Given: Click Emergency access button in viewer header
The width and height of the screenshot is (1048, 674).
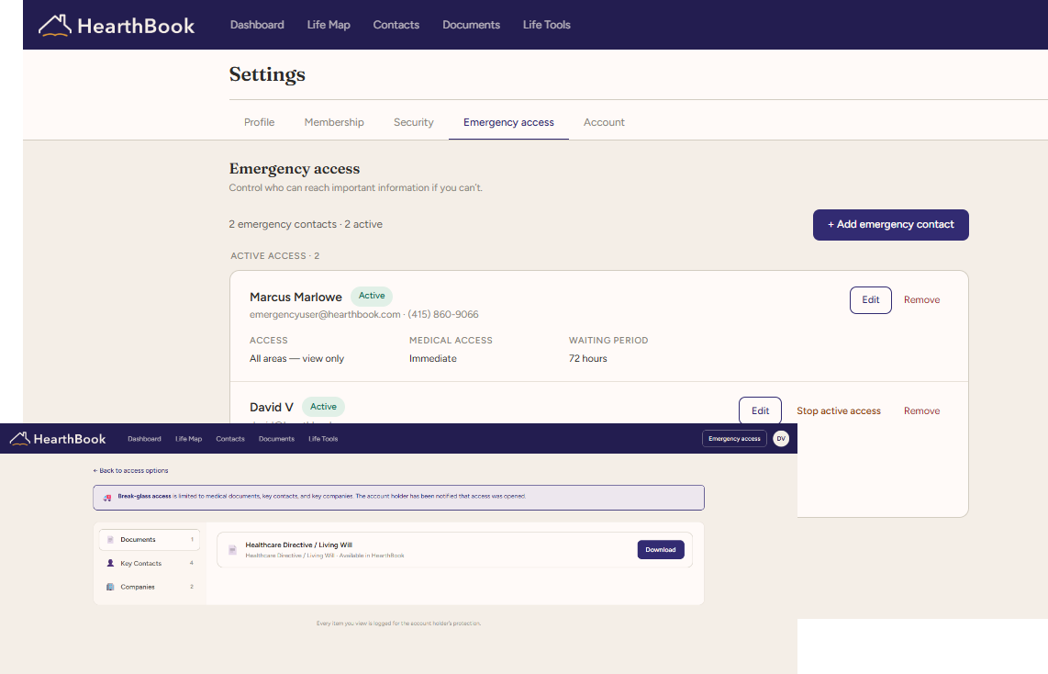Looking at the screenshot, I should (x=734, y=439).
